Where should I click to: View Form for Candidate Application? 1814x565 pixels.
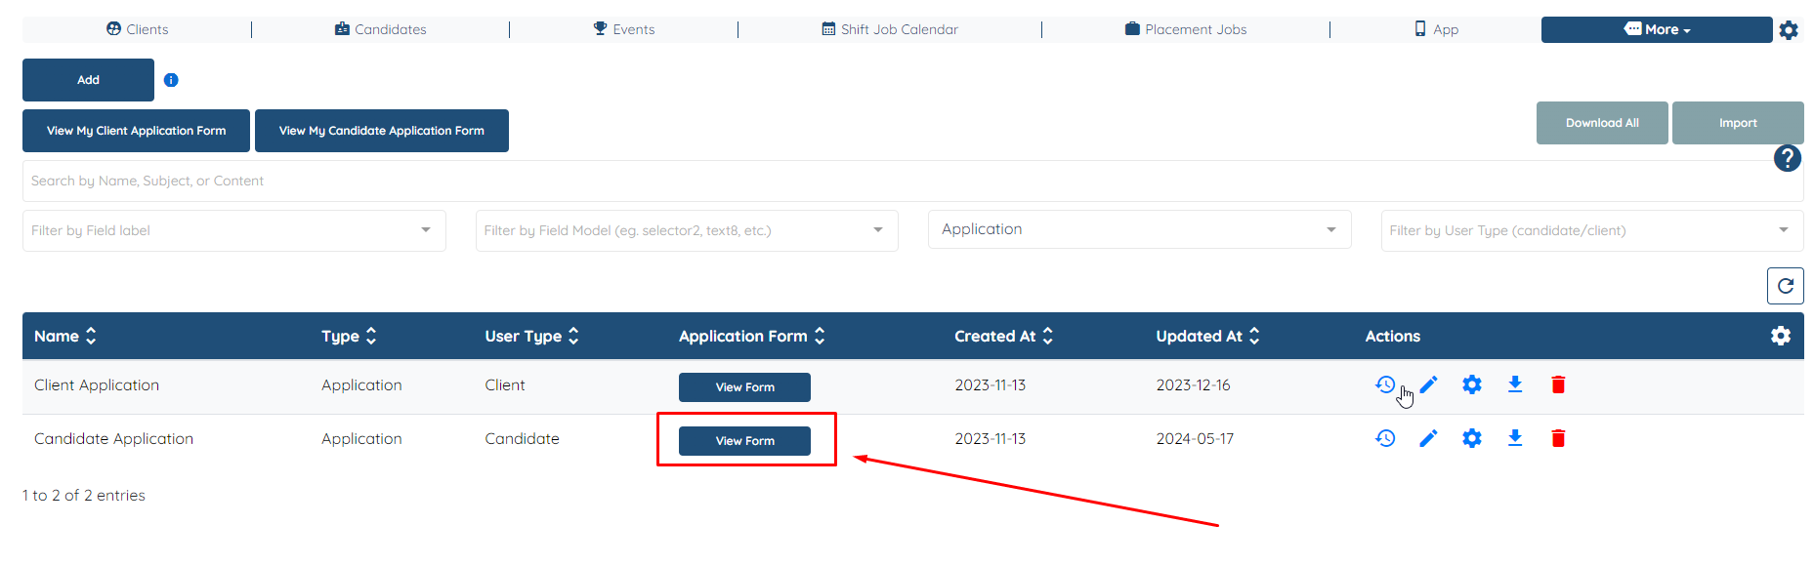point(744,441)
